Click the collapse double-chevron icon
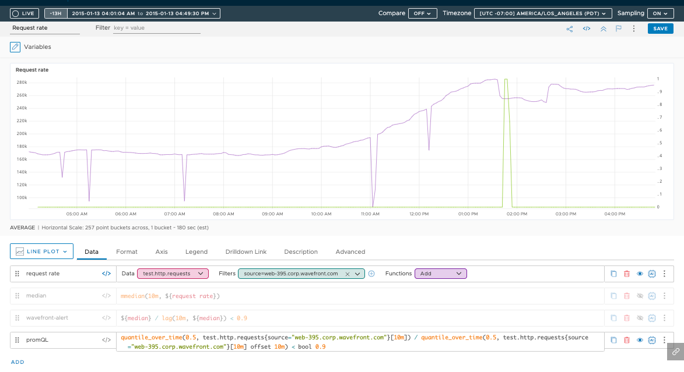This screenshot has width=684, height=372. [x=604, y=29]
